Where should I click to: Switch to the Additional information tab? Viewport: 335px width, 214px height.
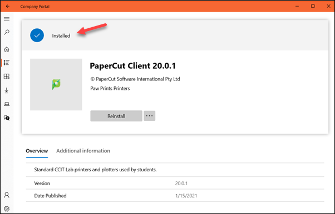(83, 151)
